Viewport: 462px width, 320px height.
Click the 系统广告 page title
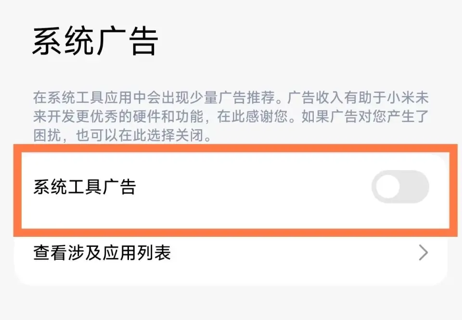(x=95, y=41)
